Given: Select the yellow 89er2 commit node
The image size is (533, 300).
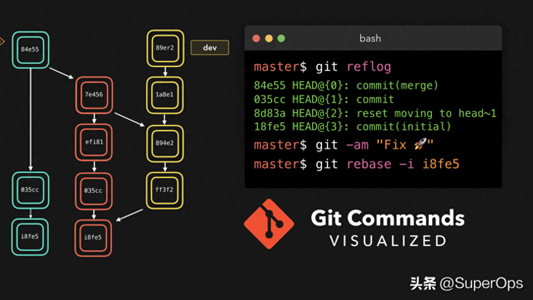Looking at the screenshot, I should coord(165,48).
